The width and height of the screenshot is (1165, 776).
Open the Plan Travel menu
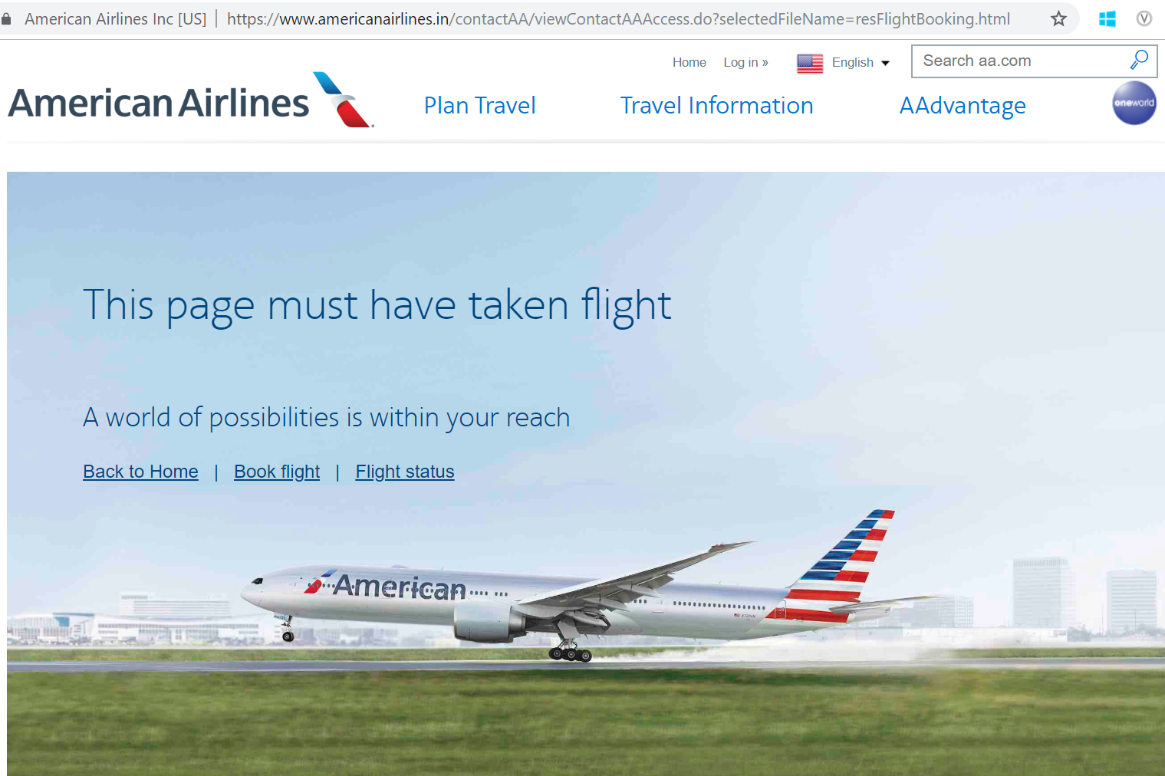(480, 106)
